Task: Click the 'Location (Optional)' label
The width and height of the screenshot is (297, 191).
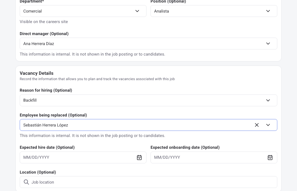Action: point(38,172)
